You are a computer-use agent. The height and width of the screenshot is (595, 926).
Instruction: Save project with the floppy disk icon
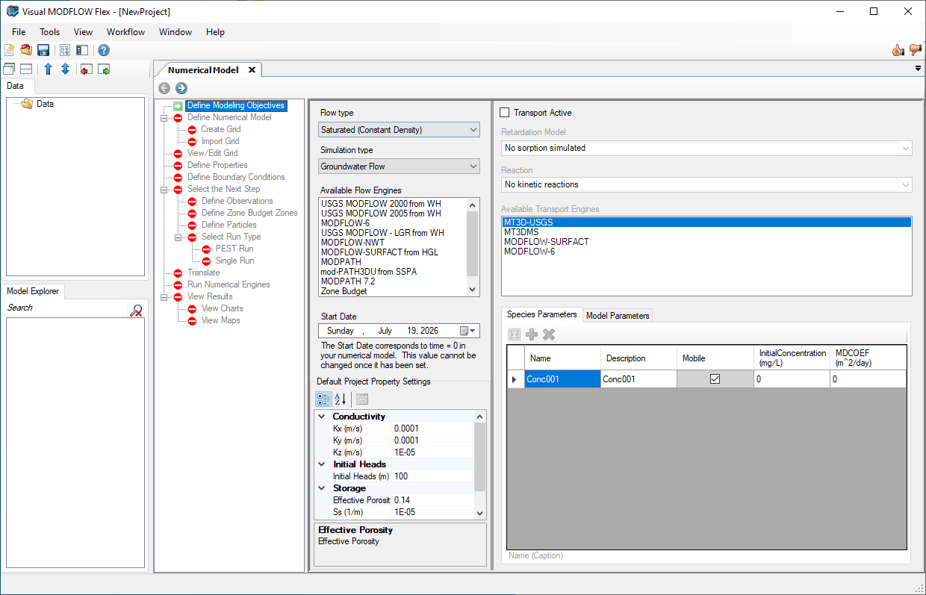[43, 50]
